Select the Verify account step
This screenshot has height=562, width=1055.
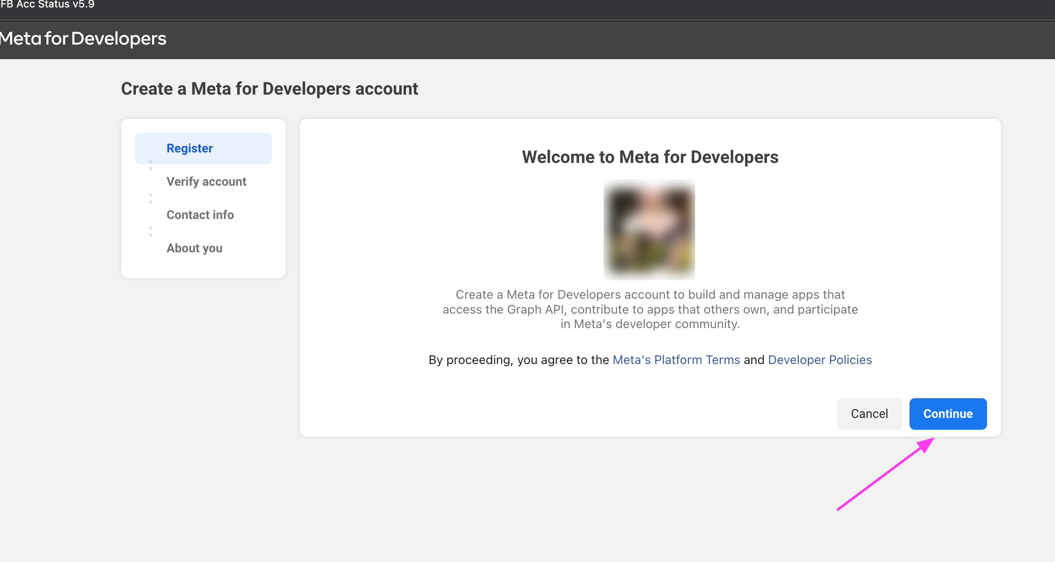(x=206, y=182)
